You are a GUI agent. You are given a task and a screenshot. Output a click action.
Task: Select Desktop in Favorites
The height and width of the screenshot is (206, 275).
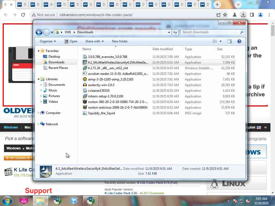54,57
